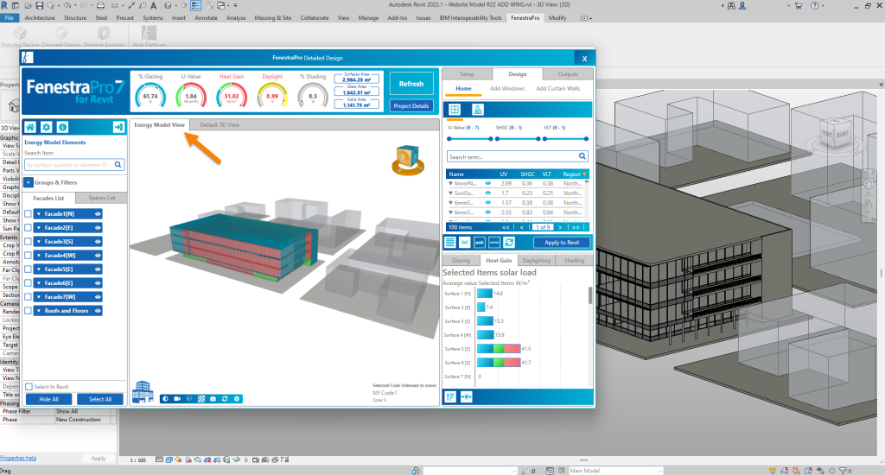Image resolution: width=885 pixels, height=475 pixels.
Task: Click the right handle of U-Value slider
Action: coord(491,139)
